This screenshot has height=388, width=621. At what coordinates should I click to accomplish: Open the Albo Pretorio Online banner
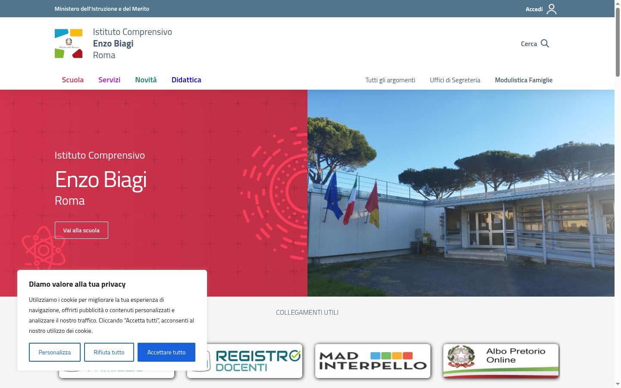pyautogui.click(x=501, y=361)
